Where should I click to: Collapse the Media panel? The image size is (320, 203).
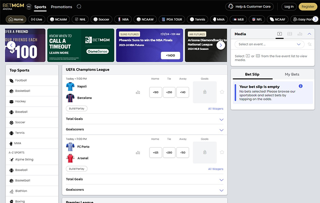(309, 34)
